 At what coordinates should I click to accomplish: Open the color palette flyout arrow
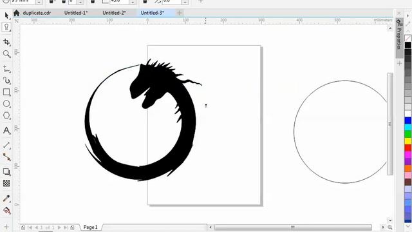pyautogui.click(x=408, y=15)
